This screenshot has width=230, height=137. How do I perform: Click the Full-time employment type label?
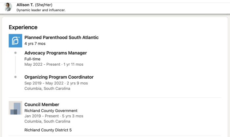tap(32, 59)
